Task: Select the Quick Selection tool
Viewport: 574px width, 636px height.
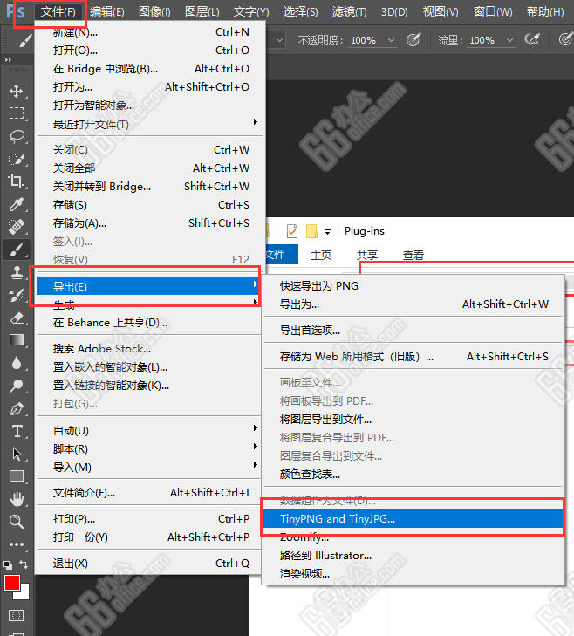Action: pos(17,159)
